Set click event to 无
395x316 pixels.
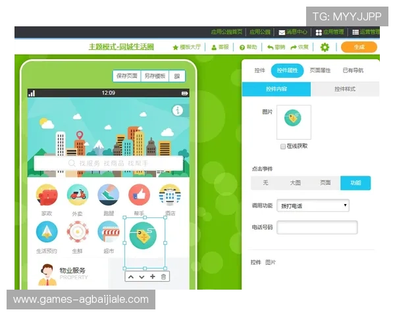pos(265,183)
